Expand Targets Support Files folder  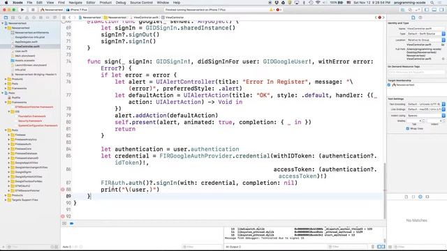coord(6,200)
